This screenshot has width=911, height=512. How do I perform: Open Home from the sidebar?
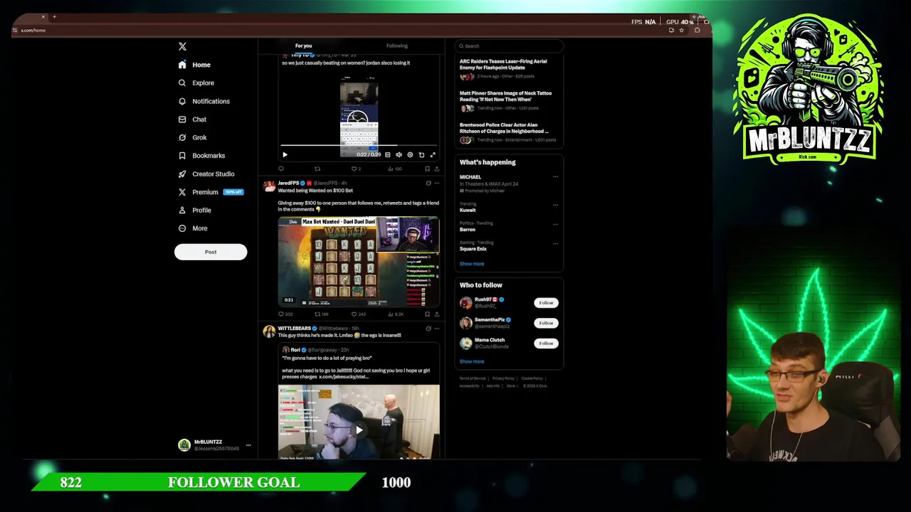click(194, 65)
